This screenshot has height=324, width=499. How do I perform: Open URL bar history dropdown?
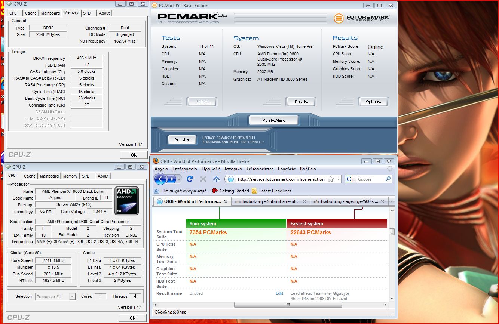338,179
